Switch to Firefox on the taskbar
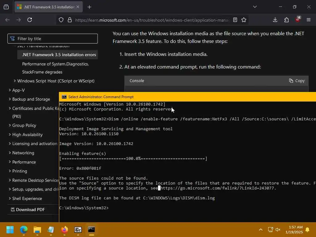This screenshot has height=237, width=316. [64, 230]
